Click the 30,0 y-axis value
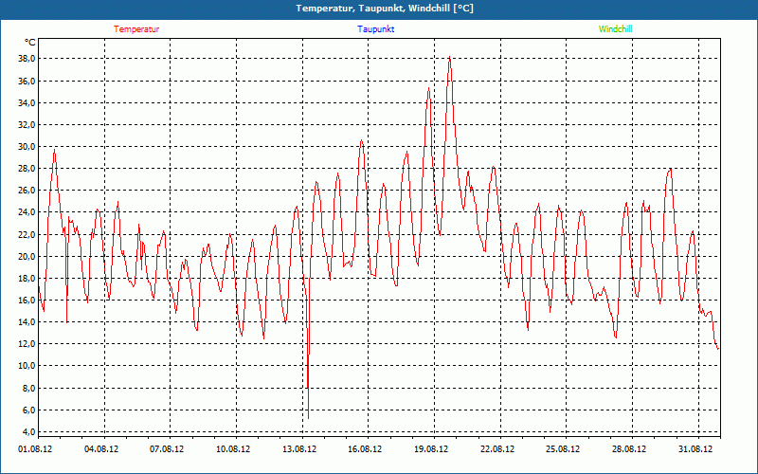 point(27,147)
